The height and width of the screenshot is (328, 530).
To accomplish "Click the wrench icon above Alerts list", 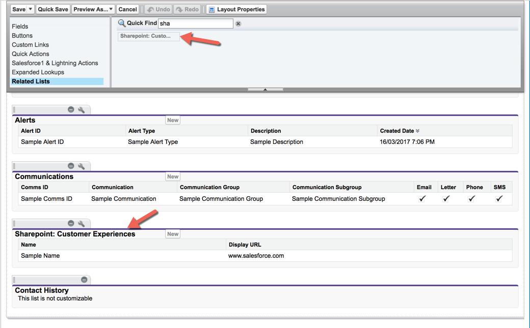I will click(x=81, y=110).
